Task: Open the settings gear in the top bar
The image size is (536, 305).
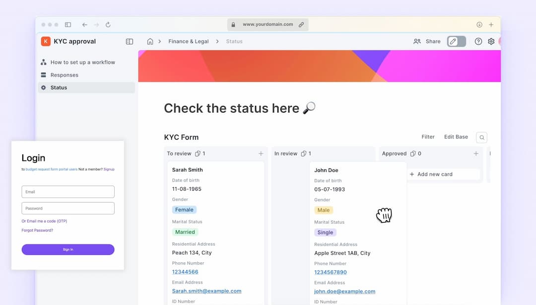Action: click(x=491, y=41)
